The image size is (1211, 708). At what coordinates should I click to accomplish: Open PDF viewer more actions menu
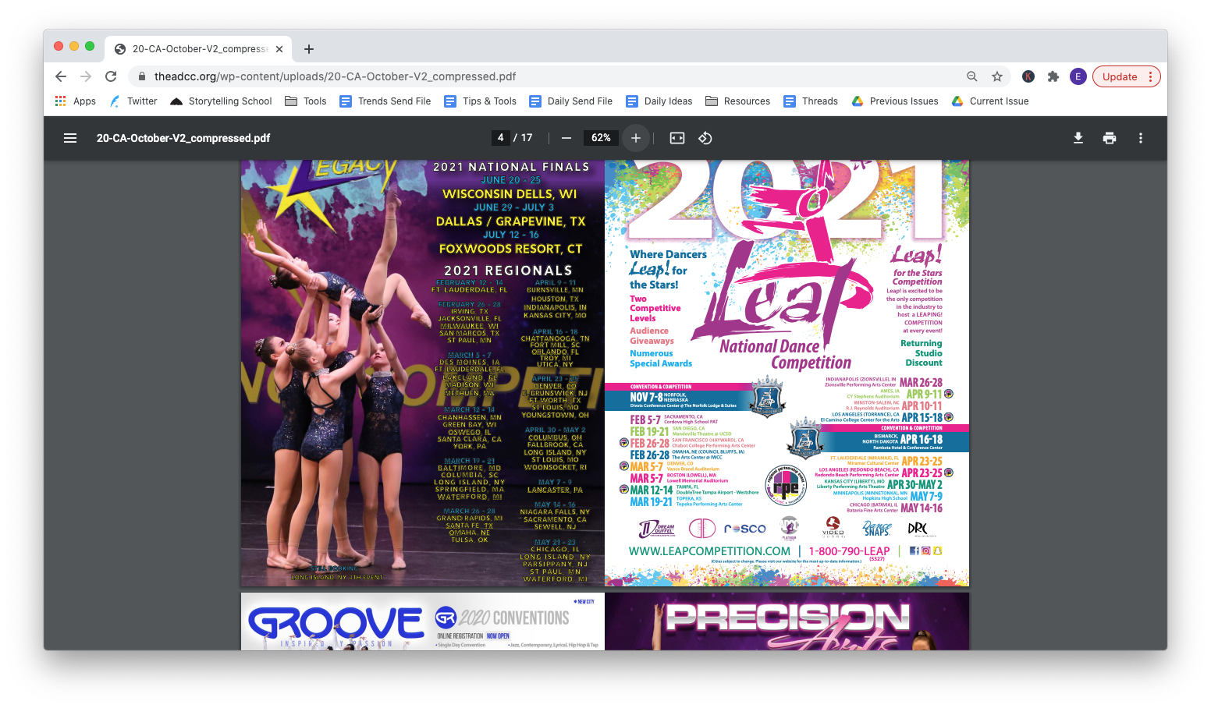tap(1141, 138)
